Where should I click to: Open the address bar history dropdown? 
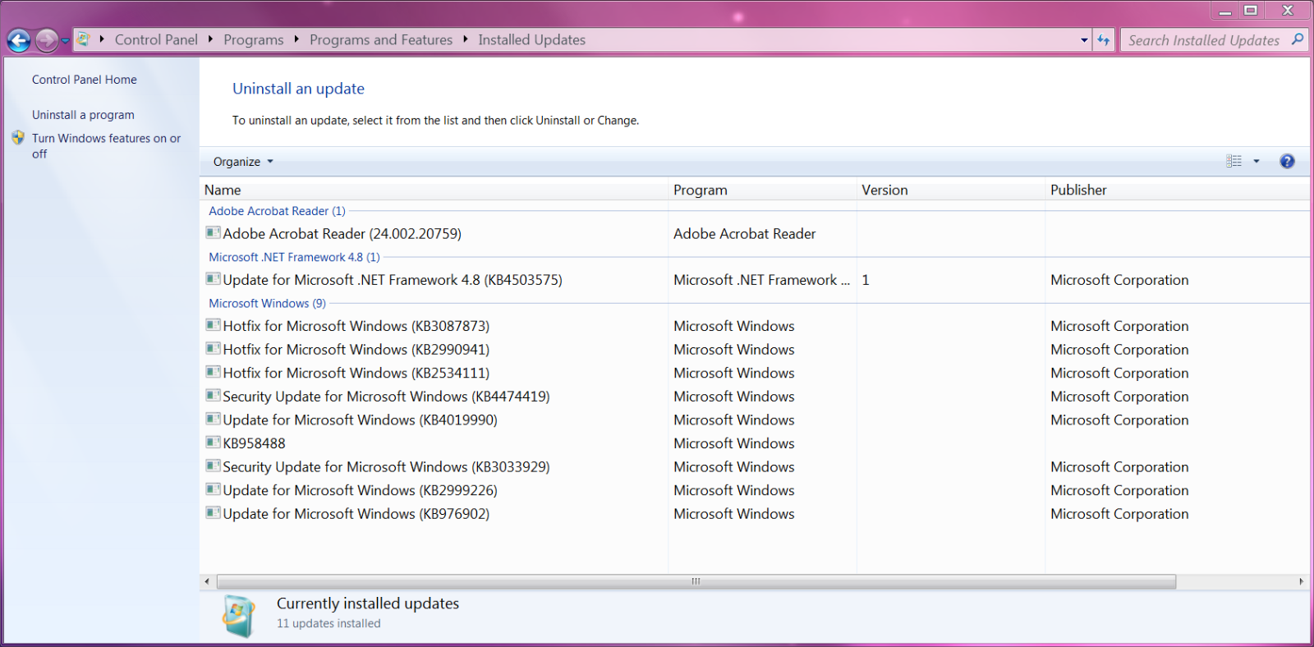click(1084, 39)
